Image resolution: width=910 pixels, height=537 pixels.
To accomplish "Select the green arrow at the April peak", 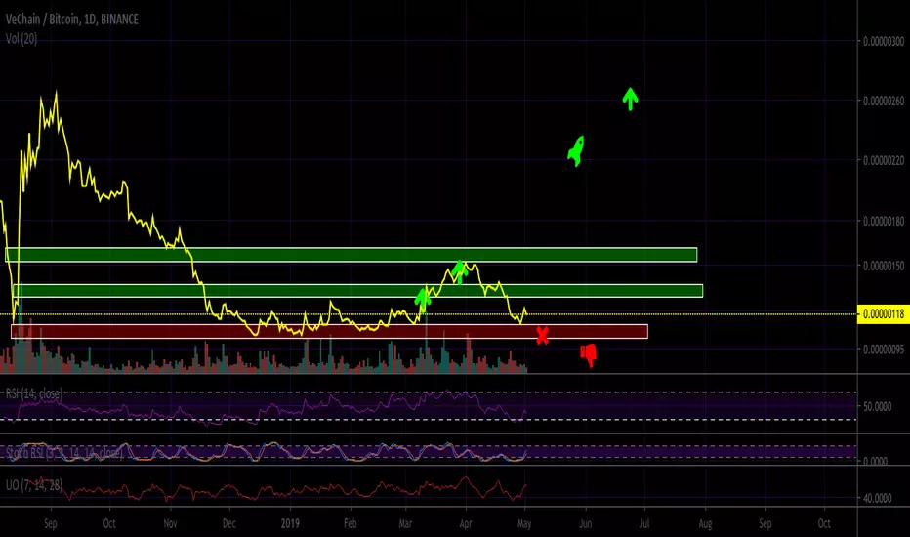I will pos(460,271).
